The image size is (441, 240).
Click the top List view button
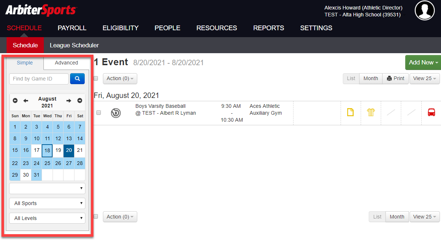tap(351, 78)
